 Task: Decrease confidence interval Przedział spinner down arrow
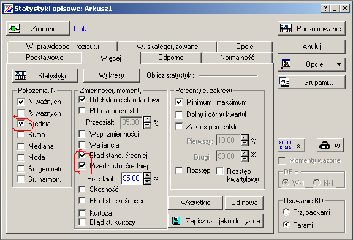[x=147, y=181]
